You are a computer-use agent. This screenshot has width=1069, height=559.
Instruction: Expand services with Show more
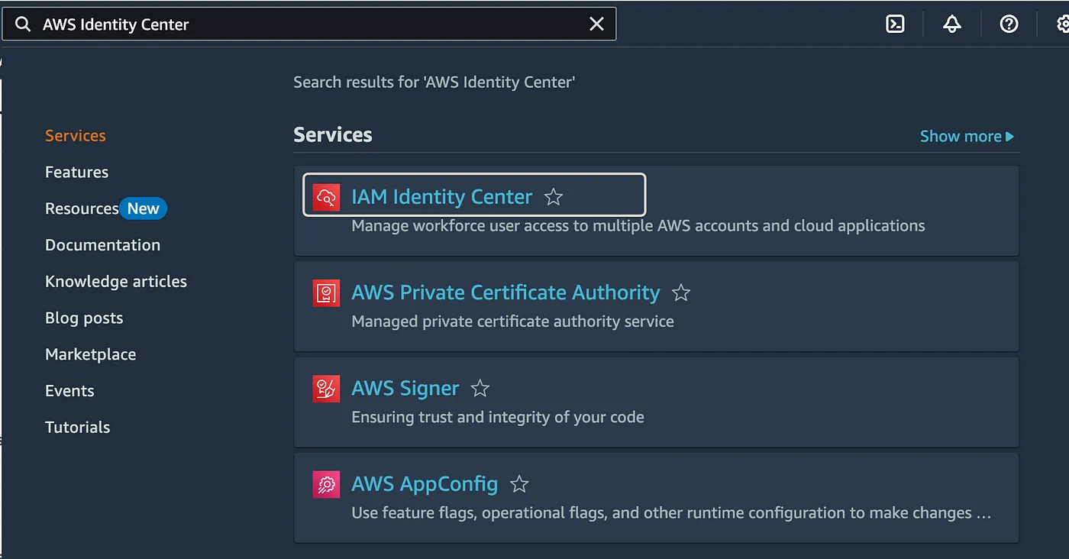tap(967, 137)
